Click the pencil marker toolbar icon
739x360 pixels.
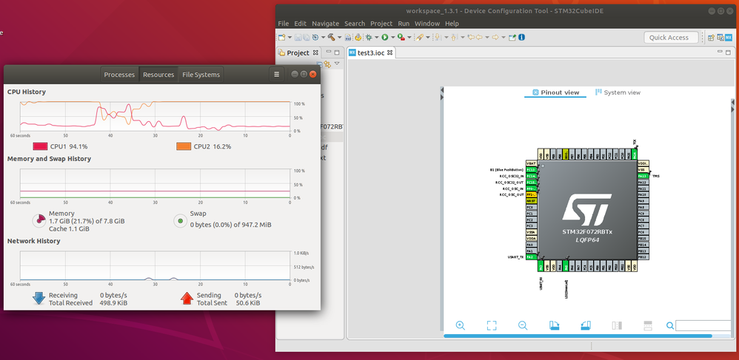[419, 37]
